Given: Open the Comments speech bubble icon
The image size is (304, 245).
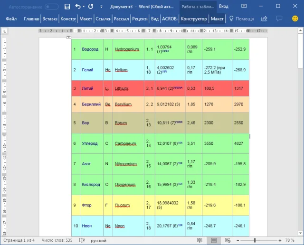Looking at the screenshot, I should point(279,19).
